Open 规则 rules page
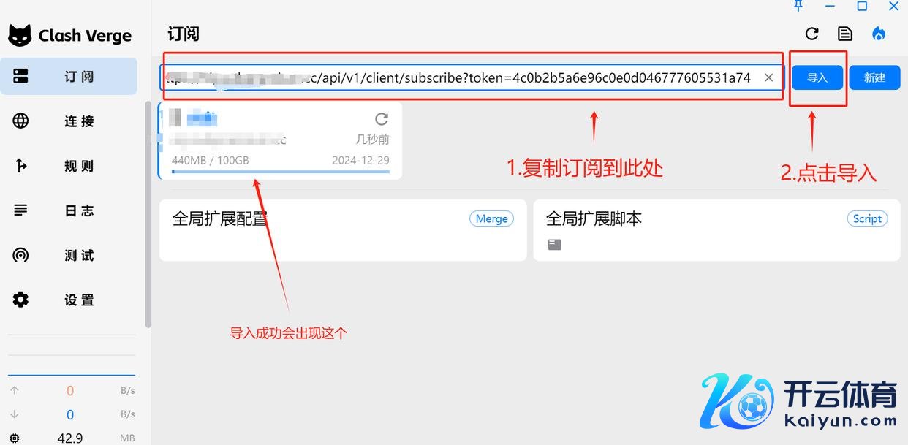 (69, 166)
